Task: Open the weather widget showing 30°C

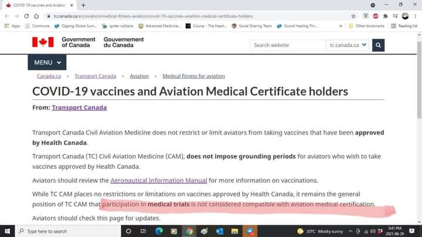Action: point(320,231)
